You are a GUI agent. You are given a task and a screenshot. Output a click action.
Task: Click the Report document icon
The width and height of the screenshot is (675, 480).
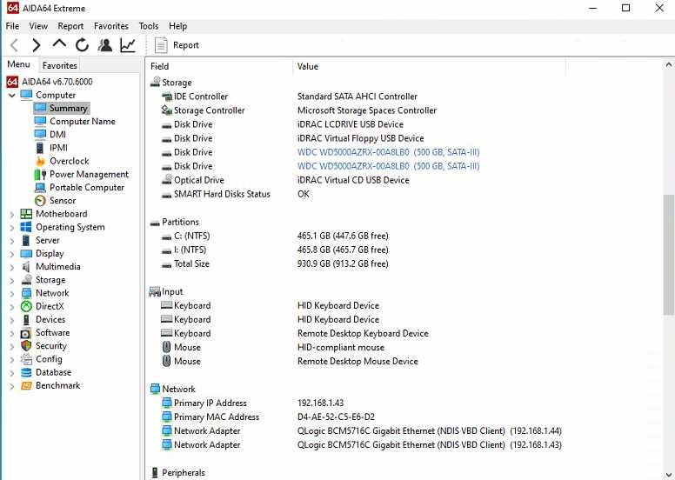click(161, 45)
